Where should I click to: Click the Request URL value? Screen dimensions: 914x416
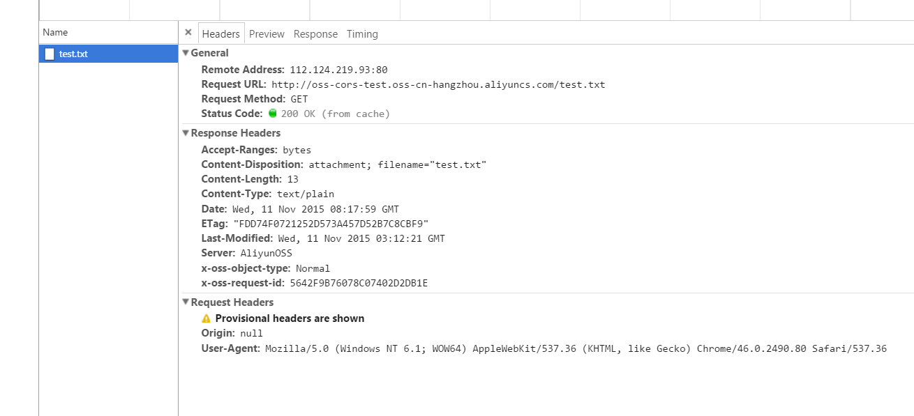click(438, 84)
